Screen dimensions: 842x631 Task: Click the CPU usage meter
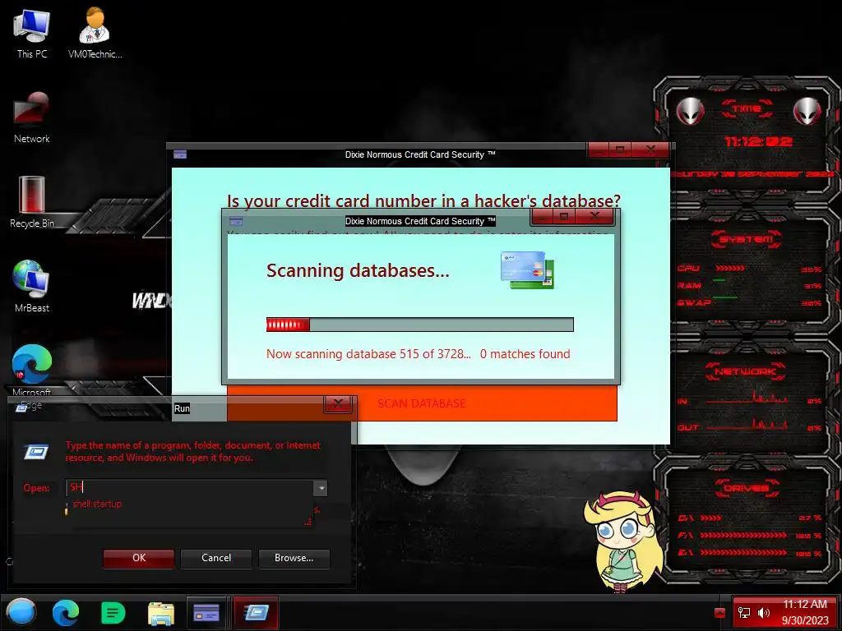click(x=730, y=269)
